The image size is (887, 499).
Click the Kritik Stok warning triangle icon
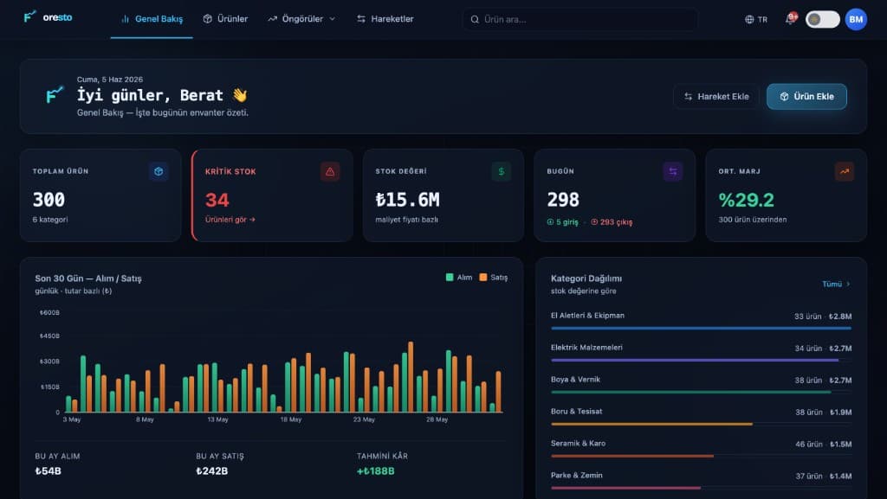pyautogui.click(x=330, y=171)
